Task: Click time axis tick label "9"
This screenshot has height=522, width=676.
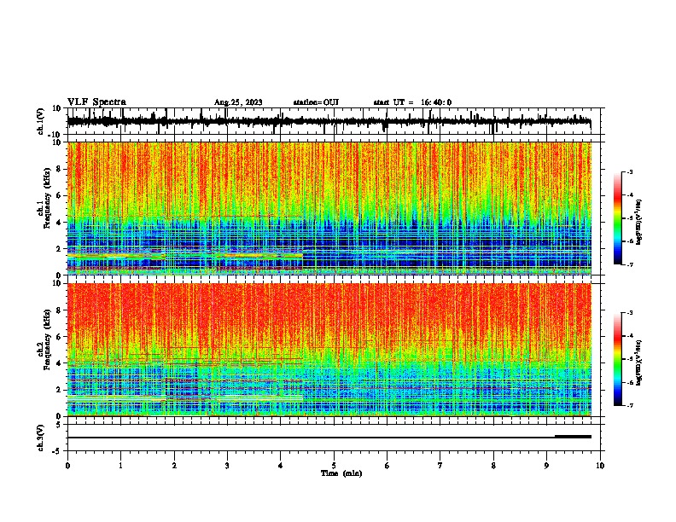Action: 546,466
